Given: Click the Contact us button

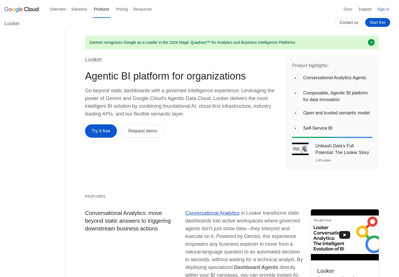Looking at the screenshot, I should (349, 22).
